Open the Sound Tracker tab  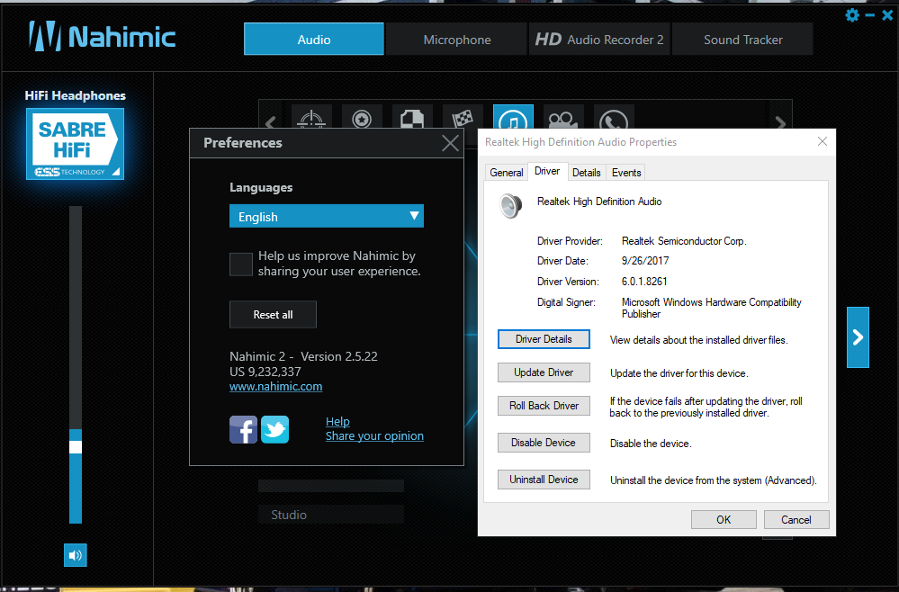click(742, 39)
